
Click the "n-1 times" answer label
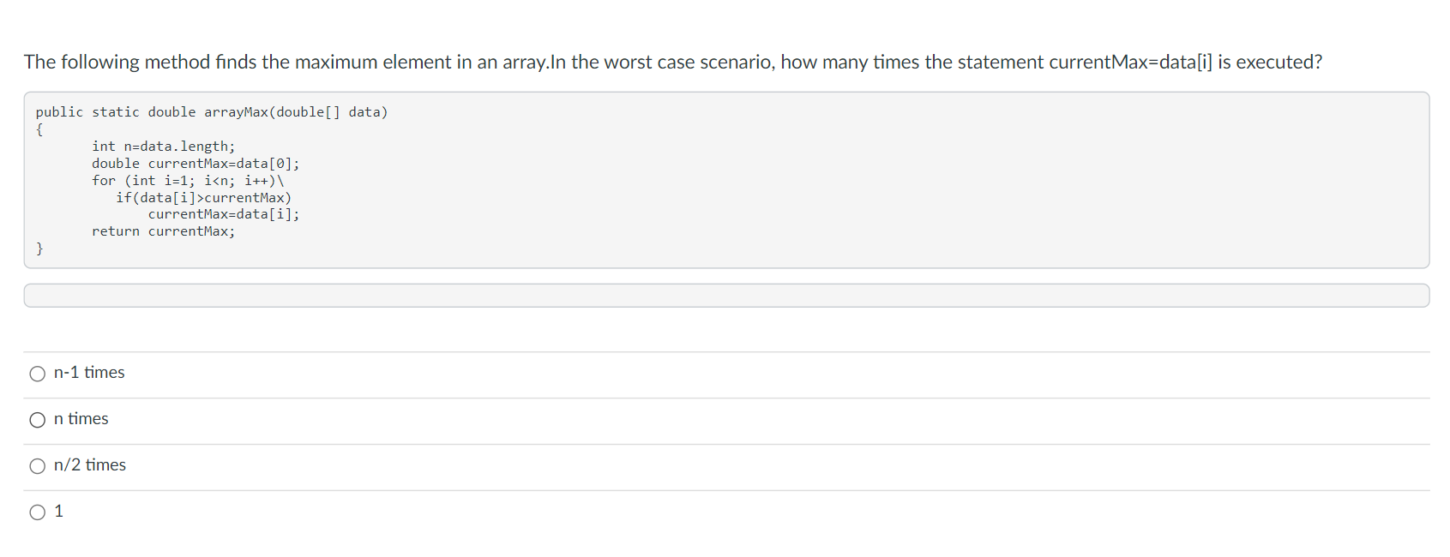pos(89,374)
